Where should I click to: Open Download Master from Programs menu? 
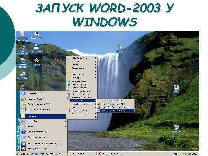[x=82, y=81]
